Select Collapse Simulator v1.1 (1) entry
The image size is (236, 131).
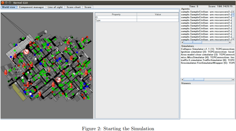[x=208, y=49]
